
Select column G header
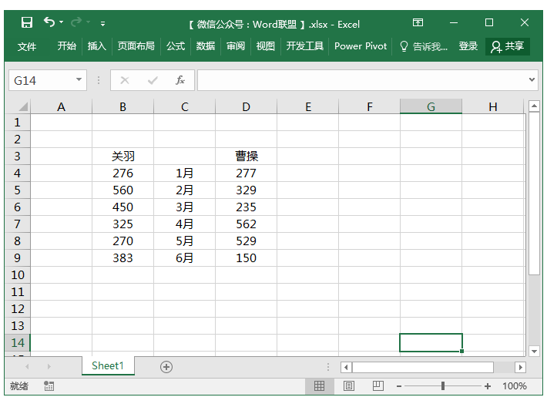431,106
